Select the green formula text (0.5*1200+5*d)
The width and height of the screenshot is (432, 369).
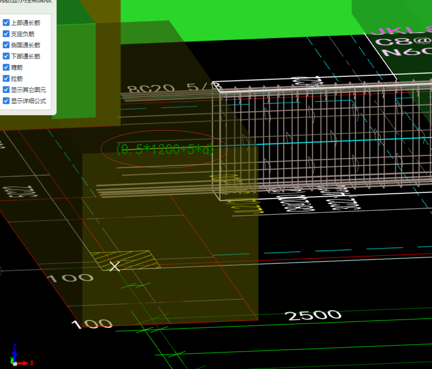point(165,149)
